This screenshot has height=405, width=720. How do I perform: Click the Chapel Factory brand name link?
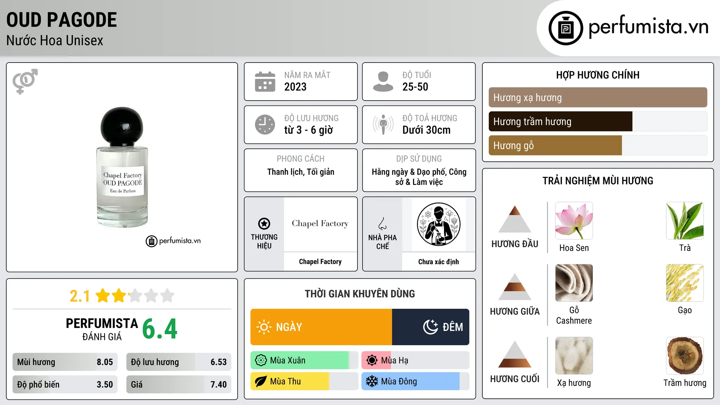click(x=320, y=262)
